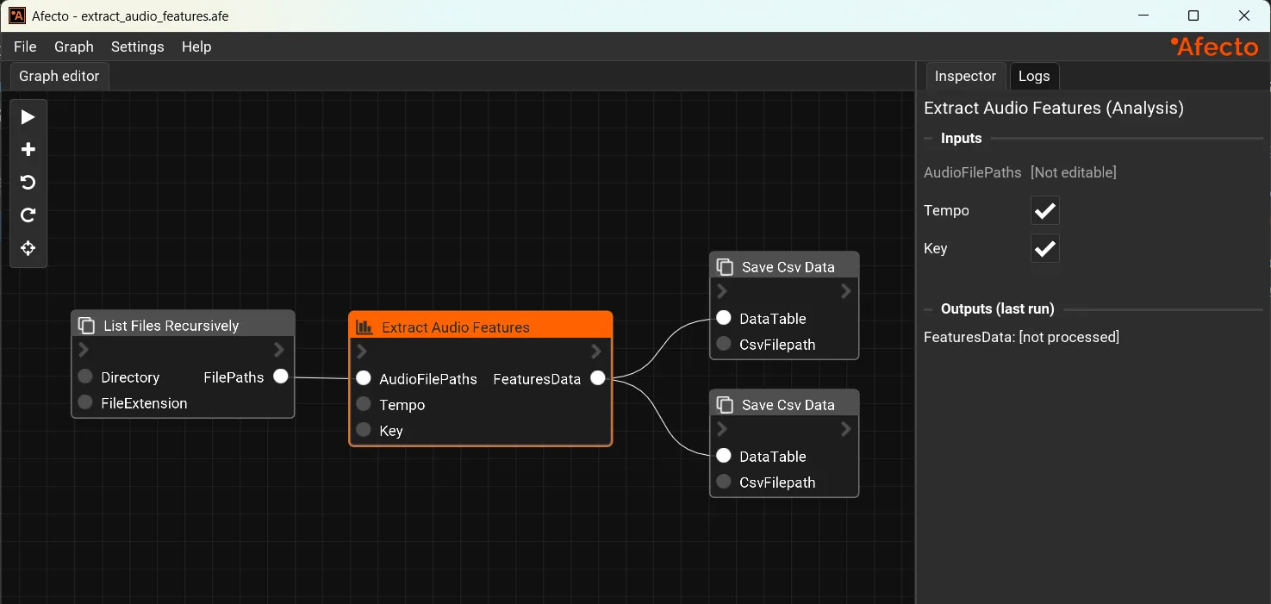Screen dimensions: 1271x604
Task: Click the AudioFilePaths label in Inspector
Action: coord(973,172)
